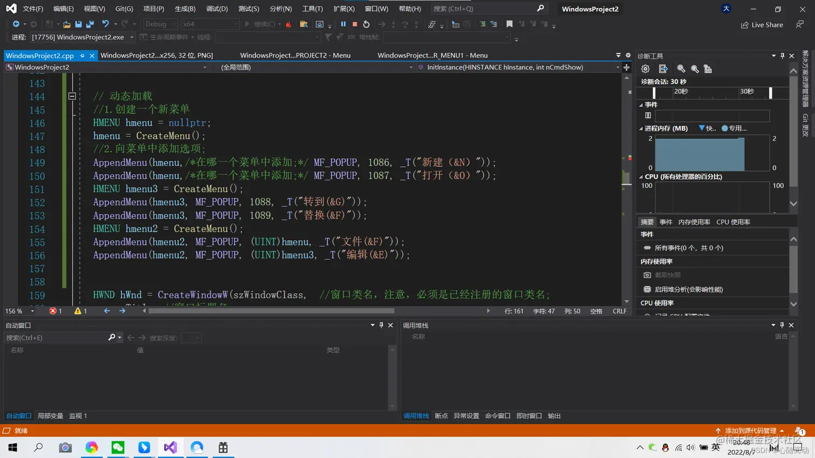Viewport: 815px width, 458px height.
Task: Open the 文件(F) menu
Action: [x=33, y=9]
